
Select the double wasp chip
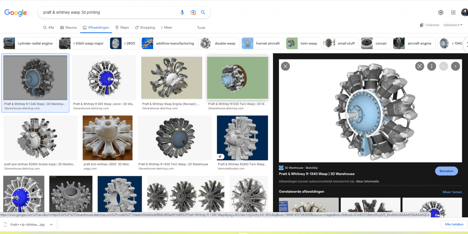tap(220, 43)
